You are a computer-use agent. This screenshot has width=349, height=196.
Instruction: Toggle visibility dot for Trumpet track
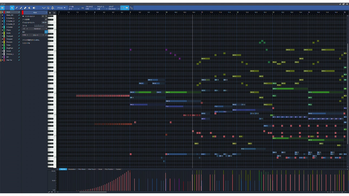coord(2,36)
